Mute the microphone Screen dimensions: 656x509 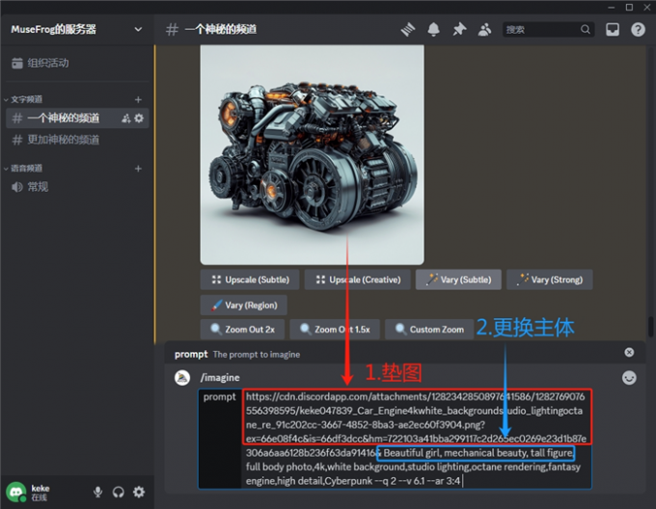point(97,492)
